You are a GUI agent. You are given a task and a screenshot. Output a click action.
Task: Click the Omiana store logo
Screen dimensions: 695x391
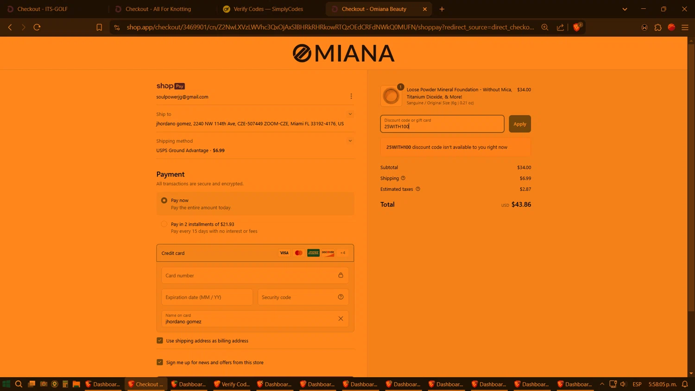(x=343, y=53)
